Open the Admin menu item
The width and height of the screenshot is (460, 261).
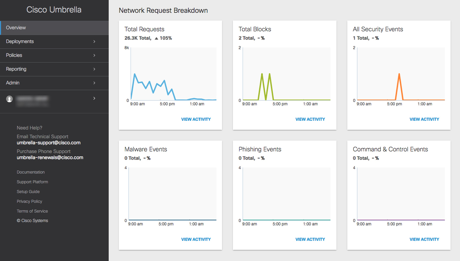pos(54,83)
